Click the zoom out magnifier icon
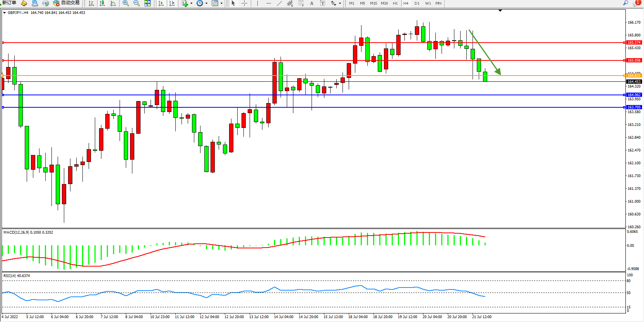Image resolution: width=644 pixels, height=322 pixels. 137,3
